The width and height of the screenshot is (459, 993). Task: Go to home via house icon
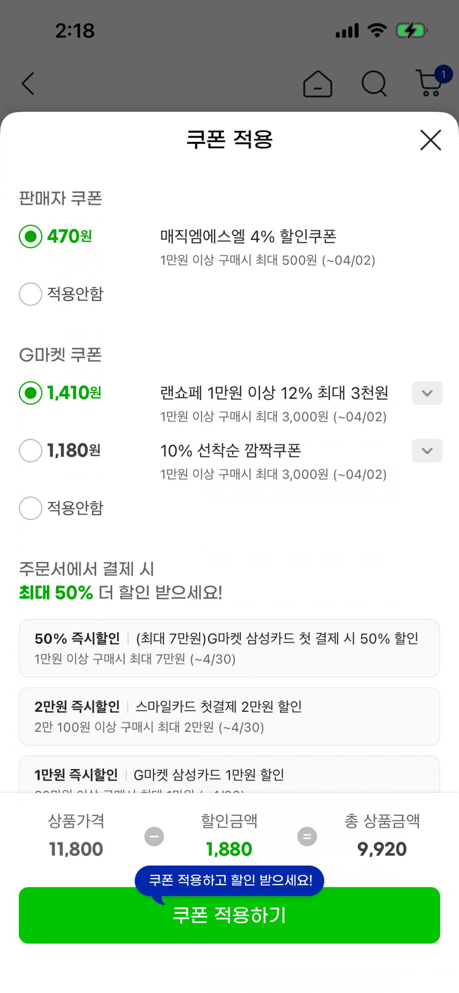(x=317, y=84)
